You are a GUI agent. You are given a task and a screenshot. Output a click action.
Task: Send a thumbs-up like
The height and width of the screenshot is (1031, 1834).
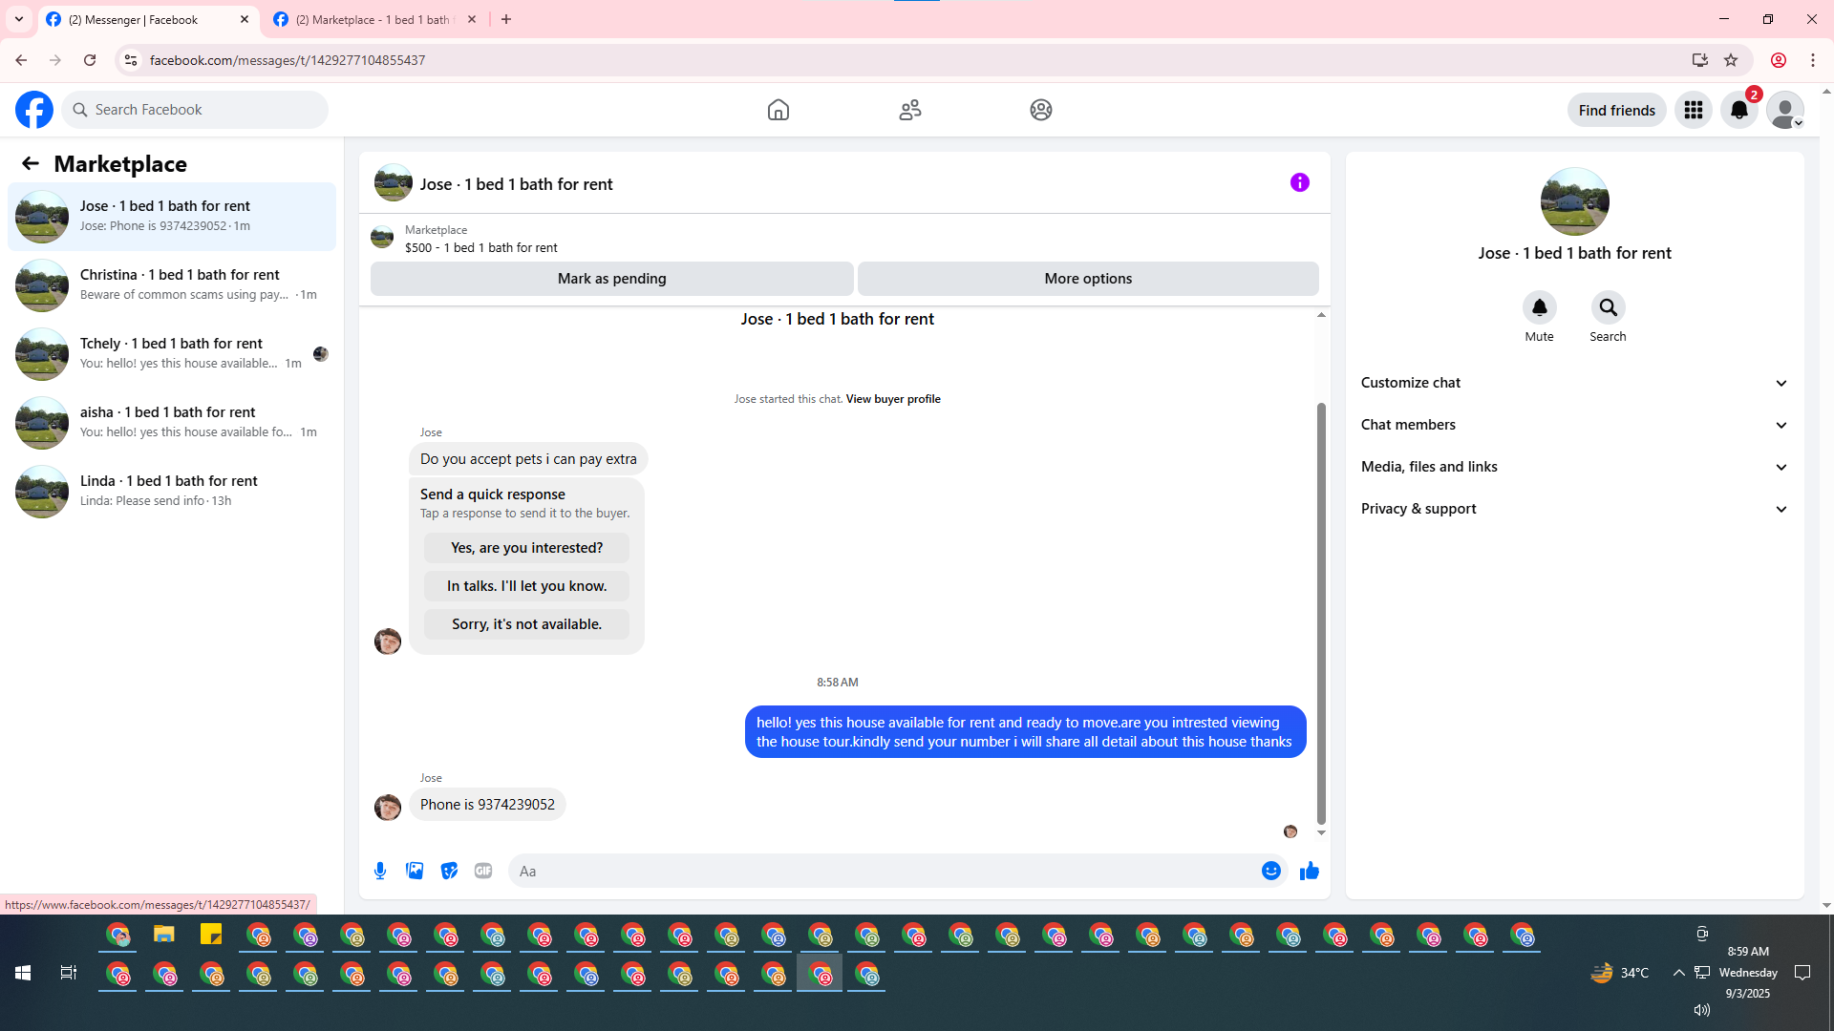click(x=1310, y=871)
